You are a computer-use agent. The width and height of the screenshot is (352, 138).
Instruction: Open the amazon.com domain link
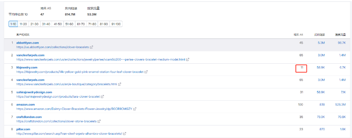coord(26,104)
